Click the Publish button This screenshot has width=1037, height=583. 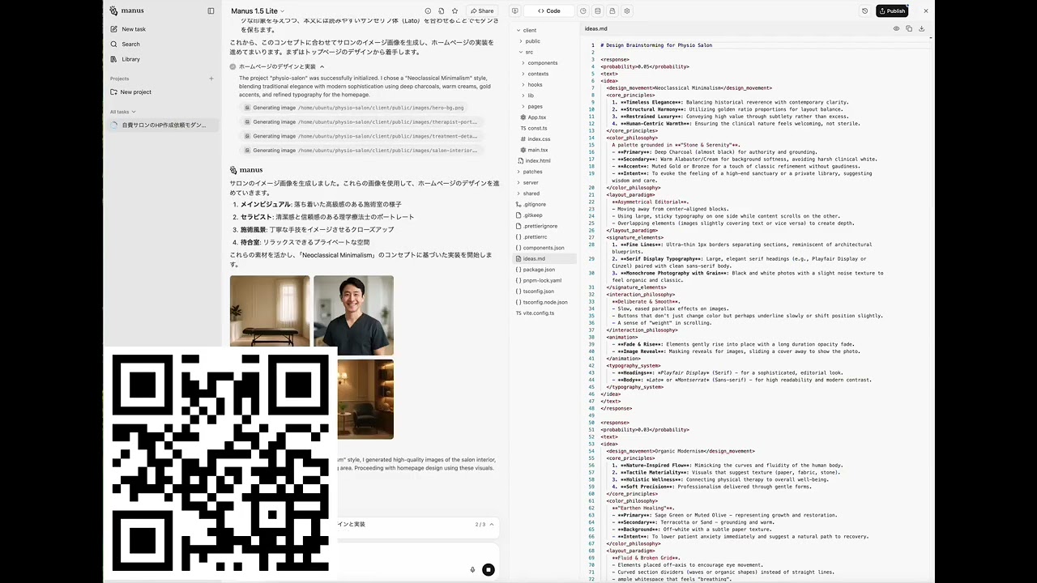click(x=892, y=11)
